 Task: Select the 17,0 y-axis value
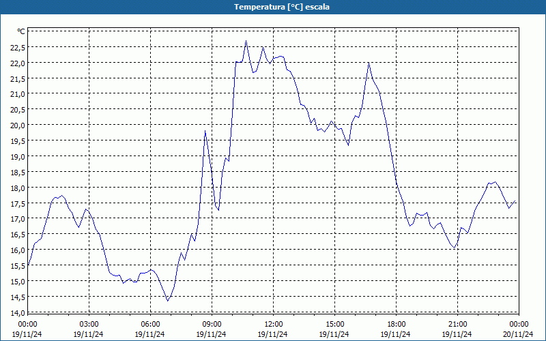click(18, 219)
